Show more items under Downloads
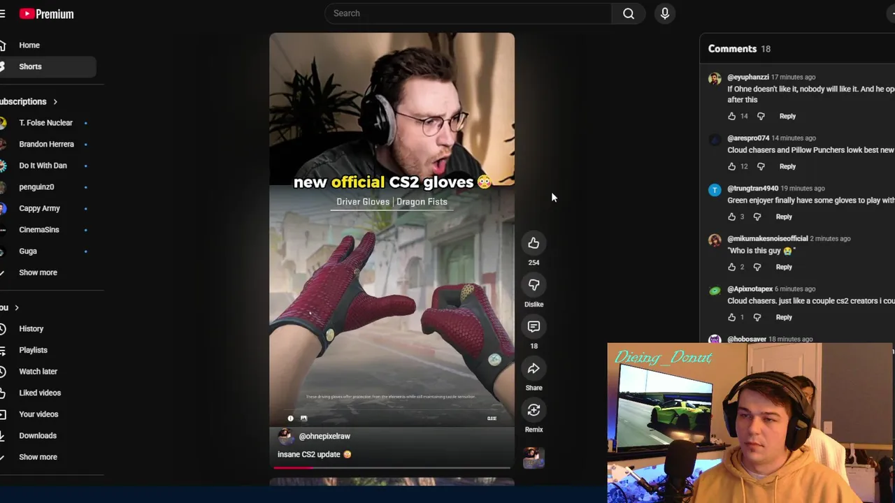This screenshot has height=503, width=895. pyautogui.click(x=38, y=457)
